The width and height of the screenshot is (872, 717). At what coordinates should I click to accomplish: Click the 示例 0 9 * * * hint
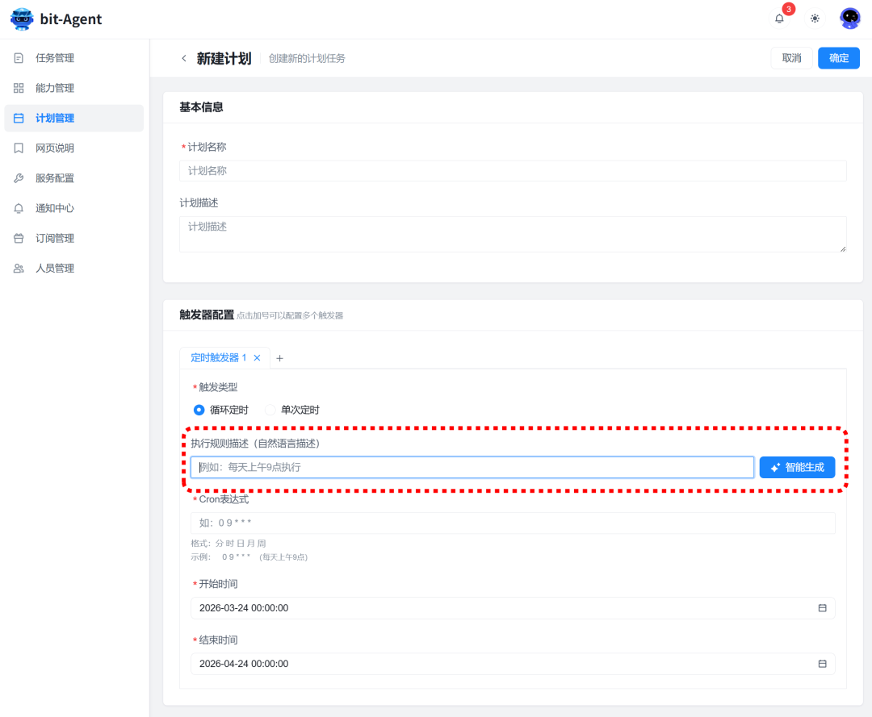click(x=249, y=557)
